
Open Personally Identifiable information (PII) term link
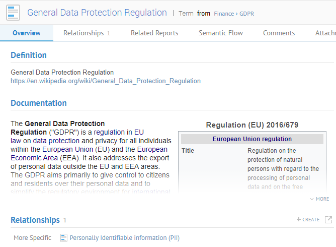point(124,238)
